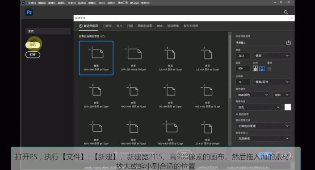The height and width of the screenshot is (170, 315).
Task: Select portrait orientation icon
Action: click(x=255, y=69)
